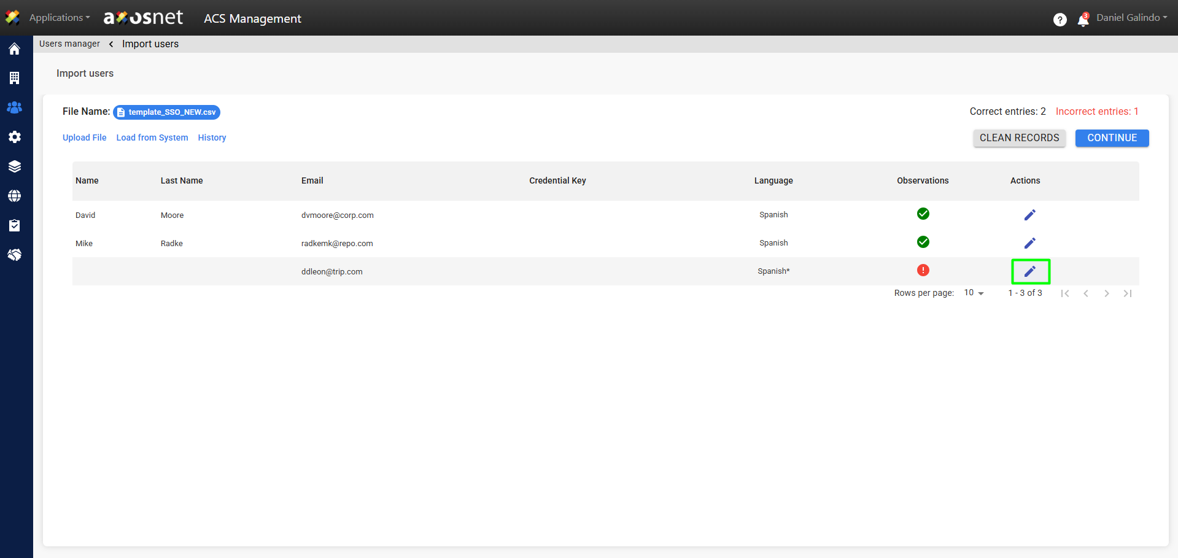Select the Load from System option
1178x558 pixels.
152,138
